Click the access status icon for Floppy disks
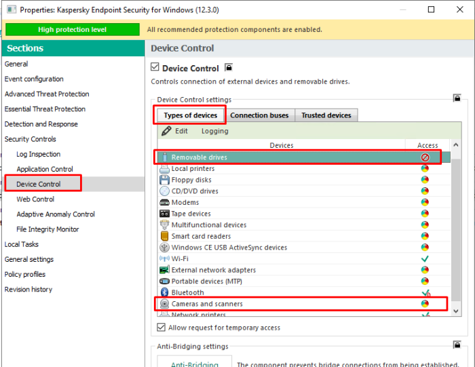Viewport: 475px width, 367px height. click(425, 180)
